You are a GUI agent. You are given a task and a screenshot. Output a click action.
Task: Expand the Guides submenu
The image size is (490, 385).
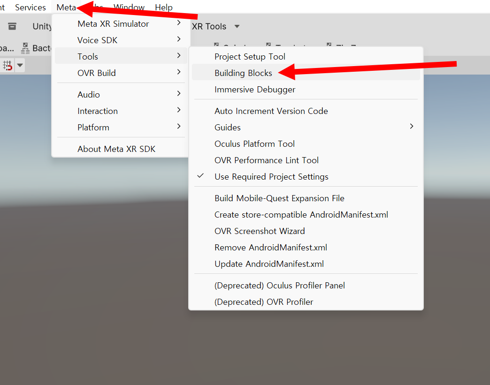[306, 128]
